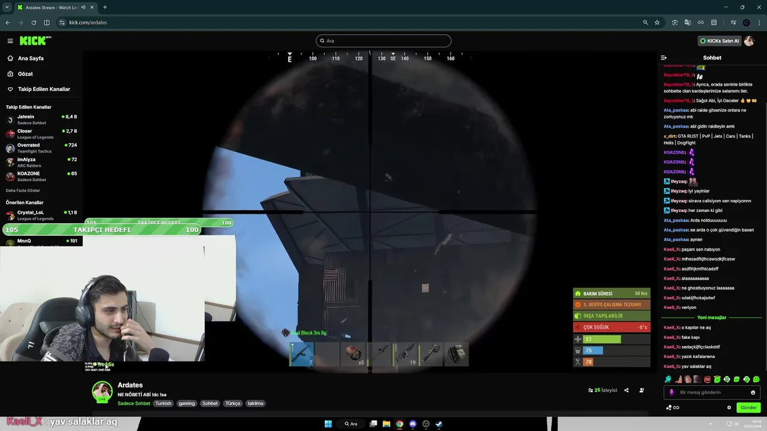Select the gaming stream tag
The height and width of the screenshot is (431, 767).
coord(187,403)
